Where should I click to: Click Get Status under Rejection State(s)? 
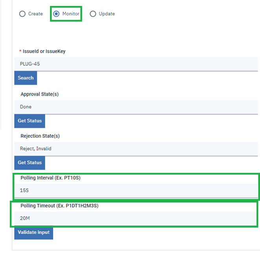pos(30,163)
